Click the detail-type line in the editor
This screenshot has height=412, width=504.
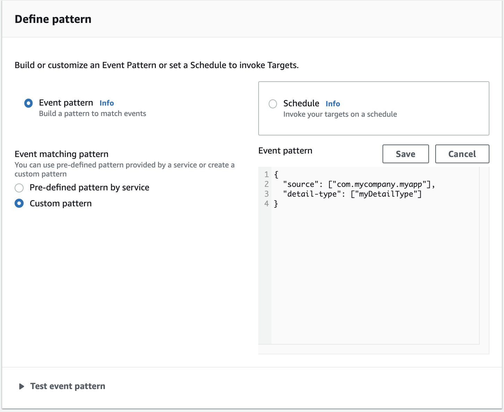[353, 194]
